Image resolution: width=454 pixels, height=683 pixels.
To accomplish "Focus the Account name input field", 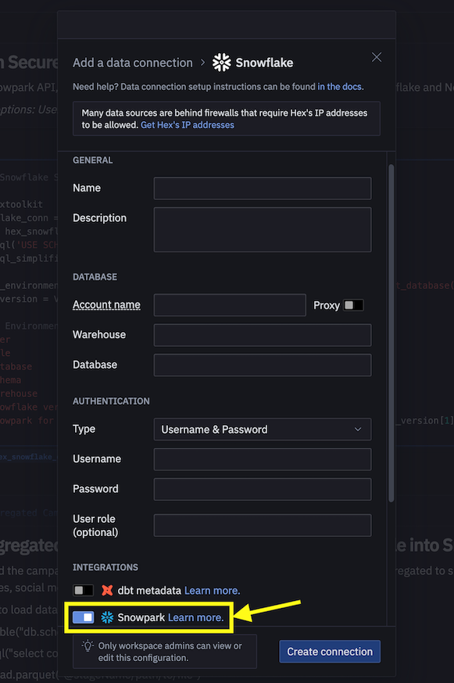I will [230, 305].
